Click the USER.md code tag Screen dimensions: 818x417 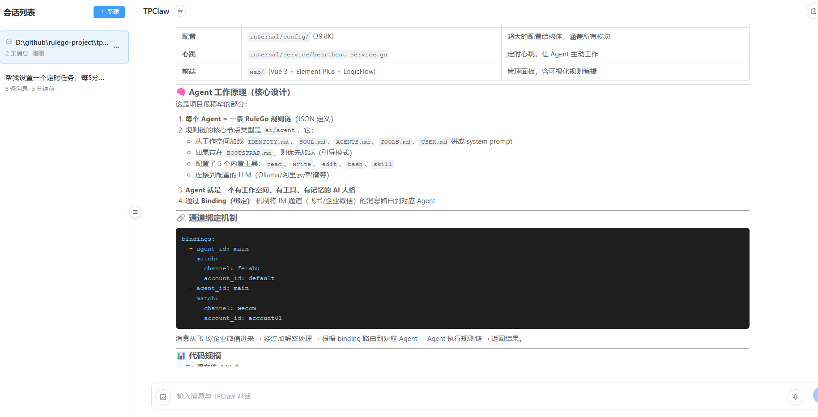click(x=434, y=142)
